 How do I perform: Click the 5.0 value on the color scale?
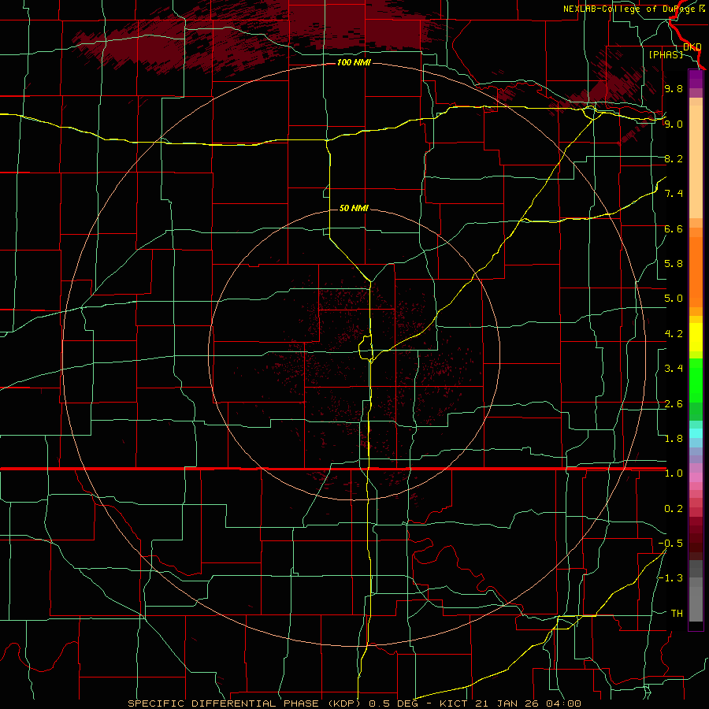pyautogui.click(x=674, y=299)
